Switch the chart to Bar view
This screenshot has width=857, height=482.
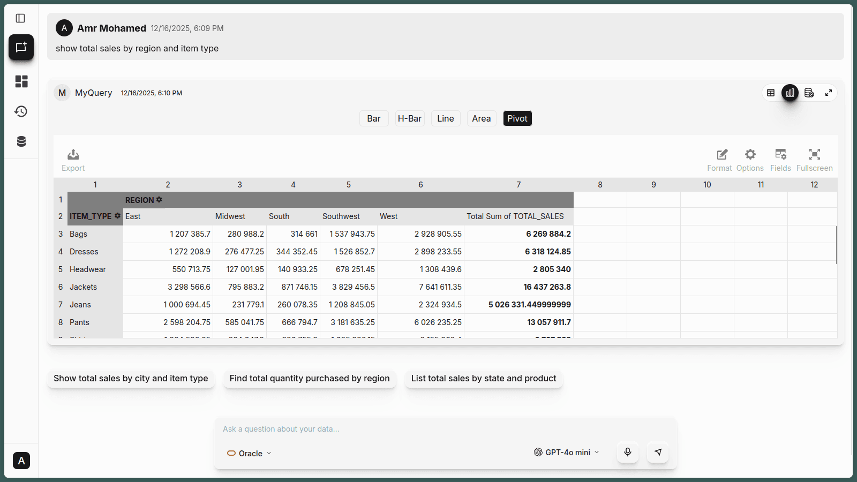pyautogui.click(x=373, y=118)
